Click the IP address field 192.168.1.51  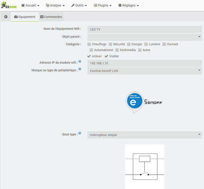coord(145,63)
